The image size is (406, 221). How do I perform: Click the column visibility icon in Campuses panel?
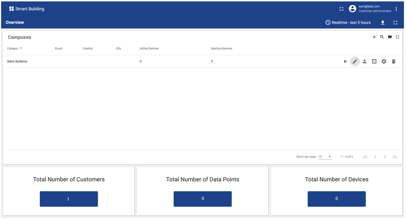tap(390, 37)
